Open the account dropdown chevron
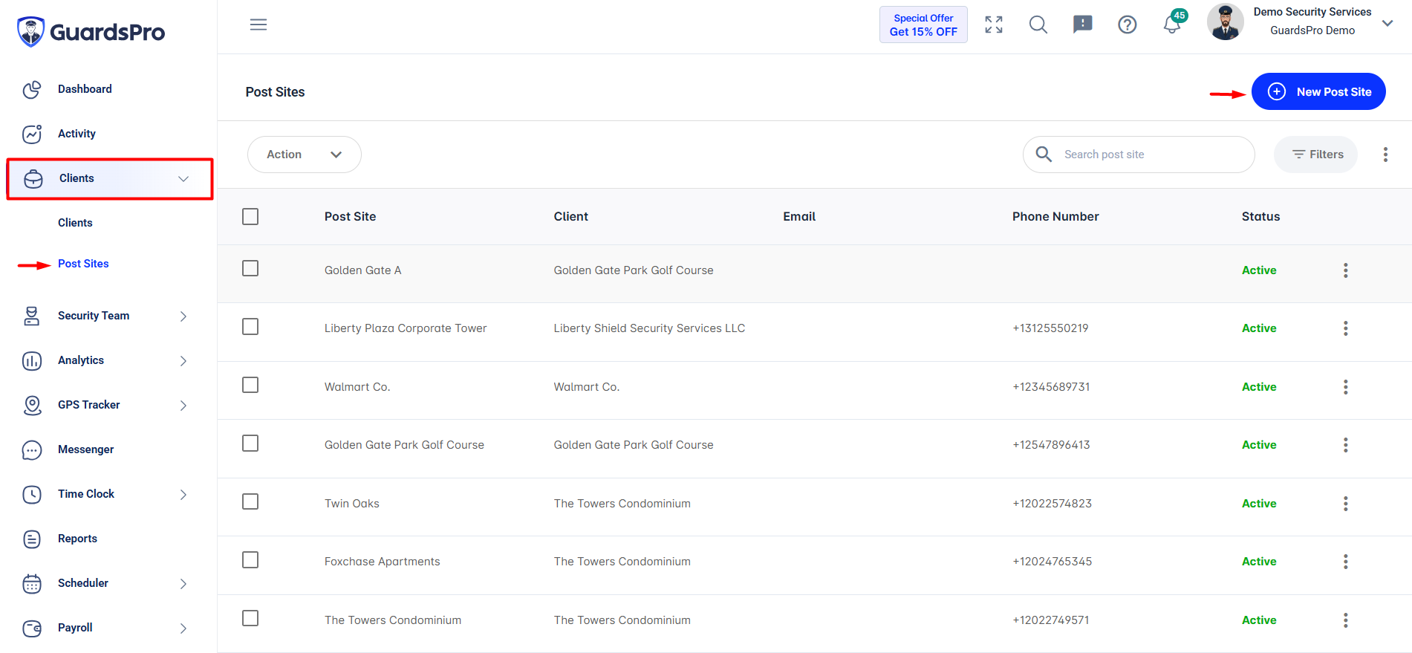This screenshot has width=1412, height=653. pyautogui.click(x=1387, y=24)
